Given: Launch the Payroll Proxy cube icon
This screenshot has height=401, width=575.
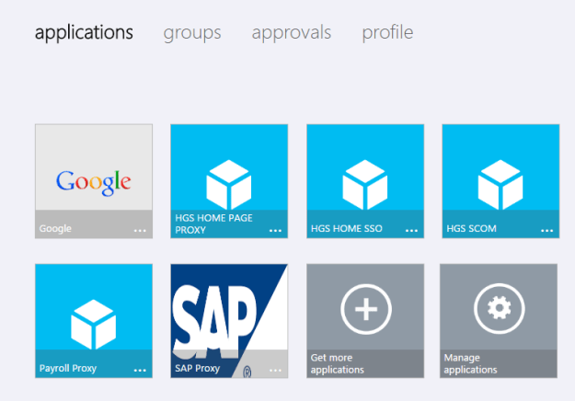Looking at the screenshot, I should pos(94,324).
